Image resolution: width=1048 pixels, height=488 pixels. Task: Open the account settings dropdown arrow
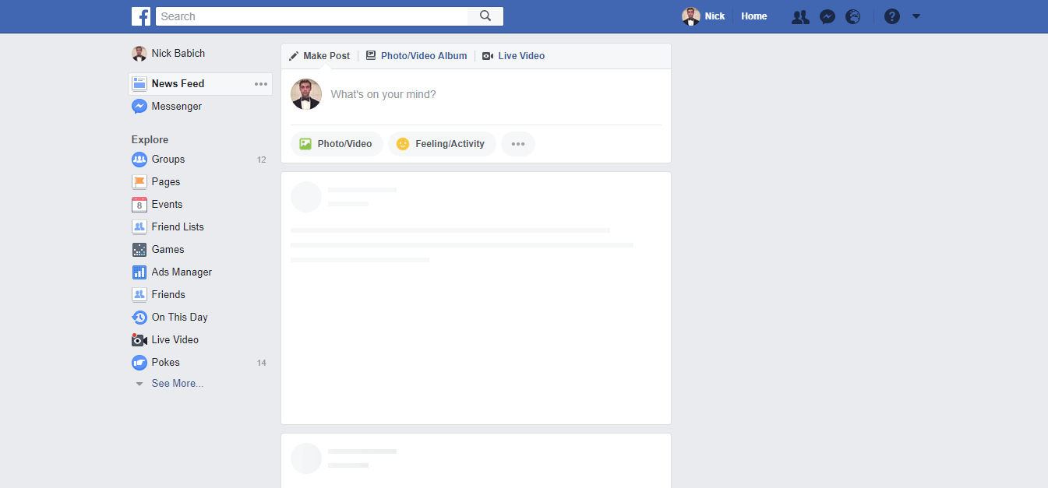(x=916, y=16)
